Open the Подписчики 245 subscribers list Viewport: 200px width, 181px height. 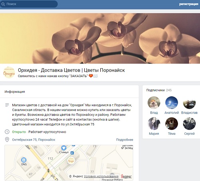coord(159,90)
